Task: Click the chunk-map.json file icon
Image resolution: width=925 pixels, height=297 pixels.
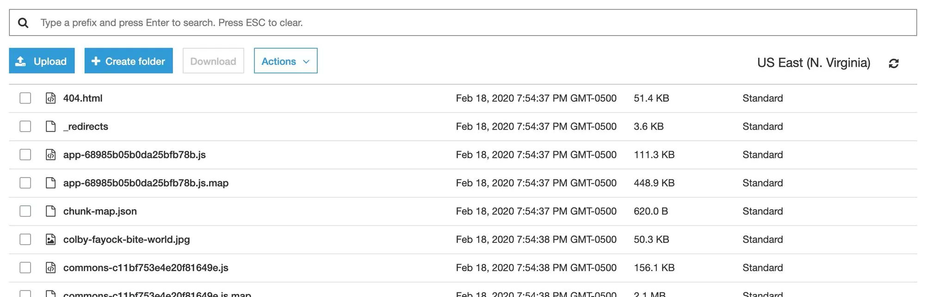Action: [x=51, y=211]
